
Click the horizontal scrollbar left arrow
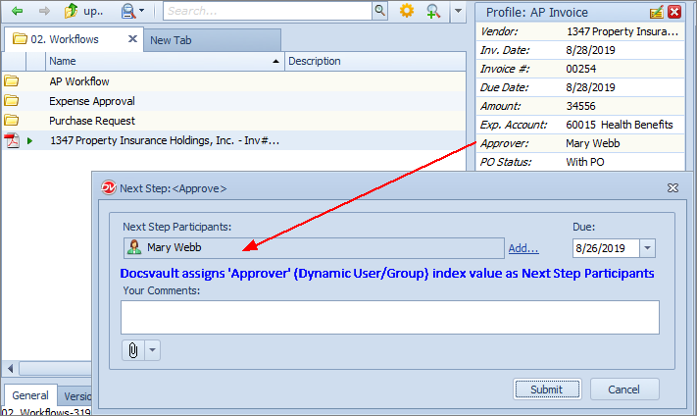pyautogui.click(x=10, y=368)
